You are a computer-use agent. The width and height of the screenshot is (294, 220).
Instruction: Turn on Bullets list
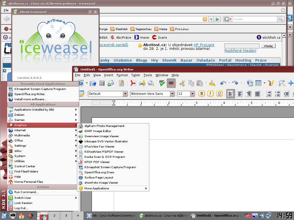click(x=277, y=94)
